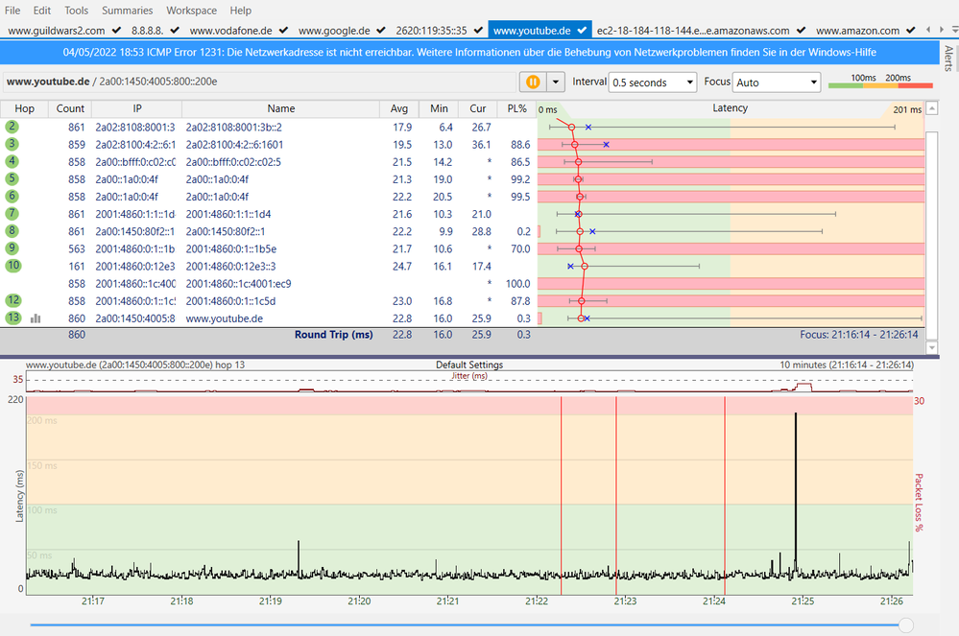This screenshot has height=636, width=959.
Task: Open the dropdown arrow next to pause button
Action: coord(554,82)
